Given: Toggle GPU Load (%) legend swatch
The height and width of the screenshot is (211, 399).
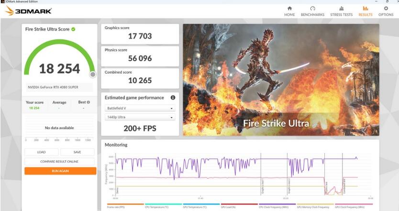Looking at the screenshot, I should [x=239, y=204].
